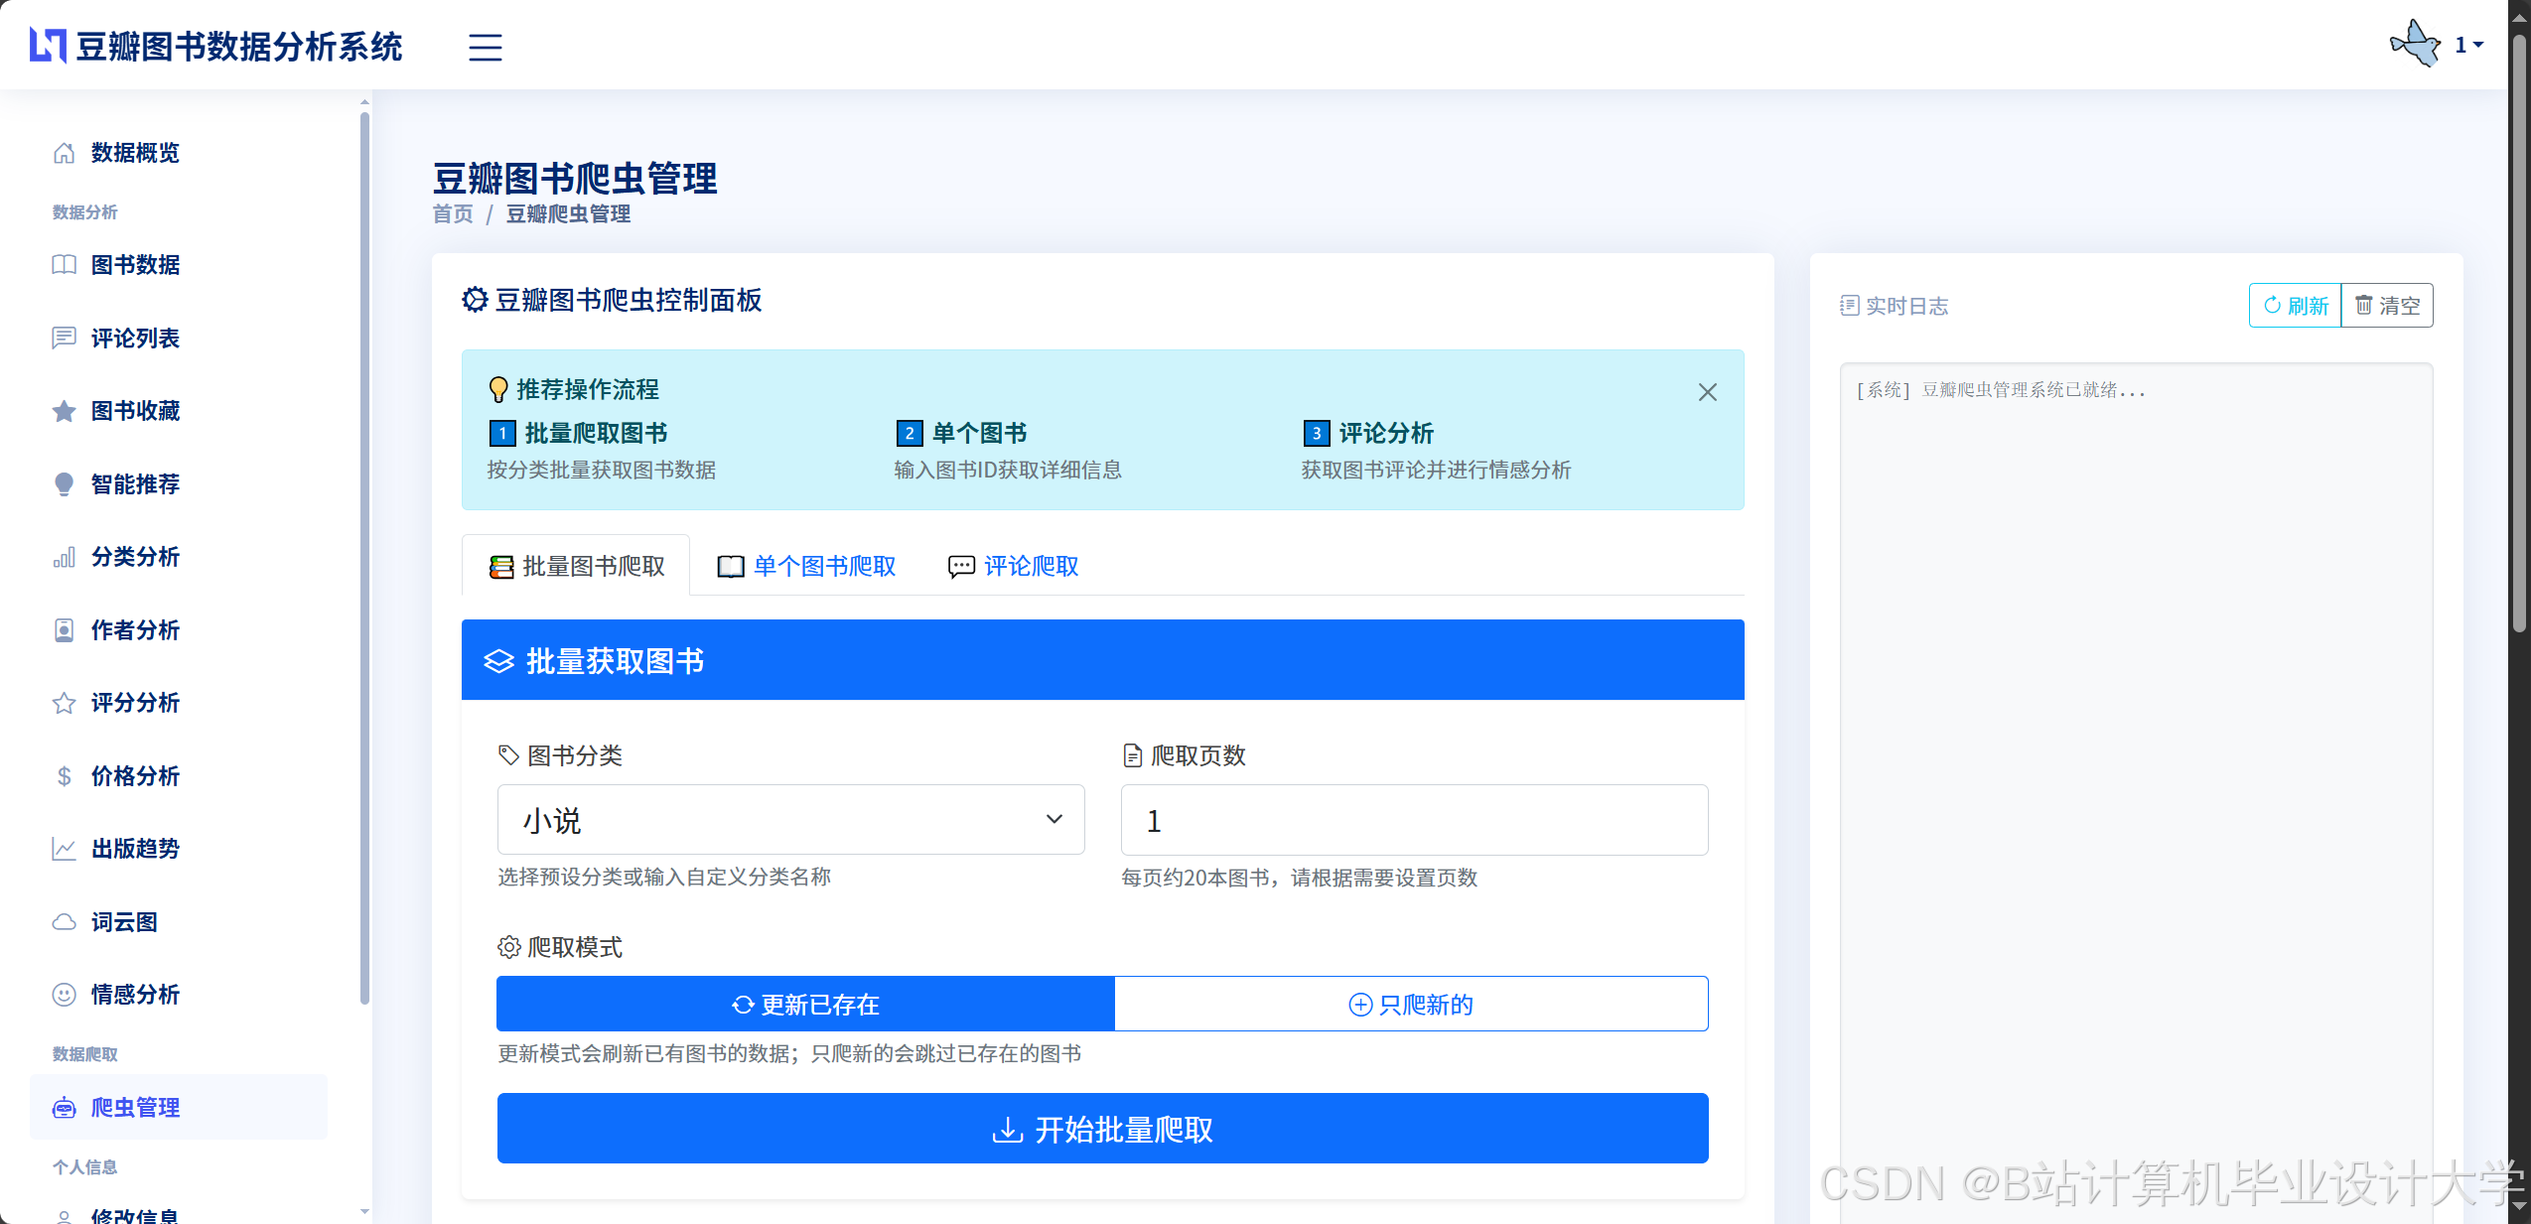Click the 开始批量爬取 button

point(1102,1130)
